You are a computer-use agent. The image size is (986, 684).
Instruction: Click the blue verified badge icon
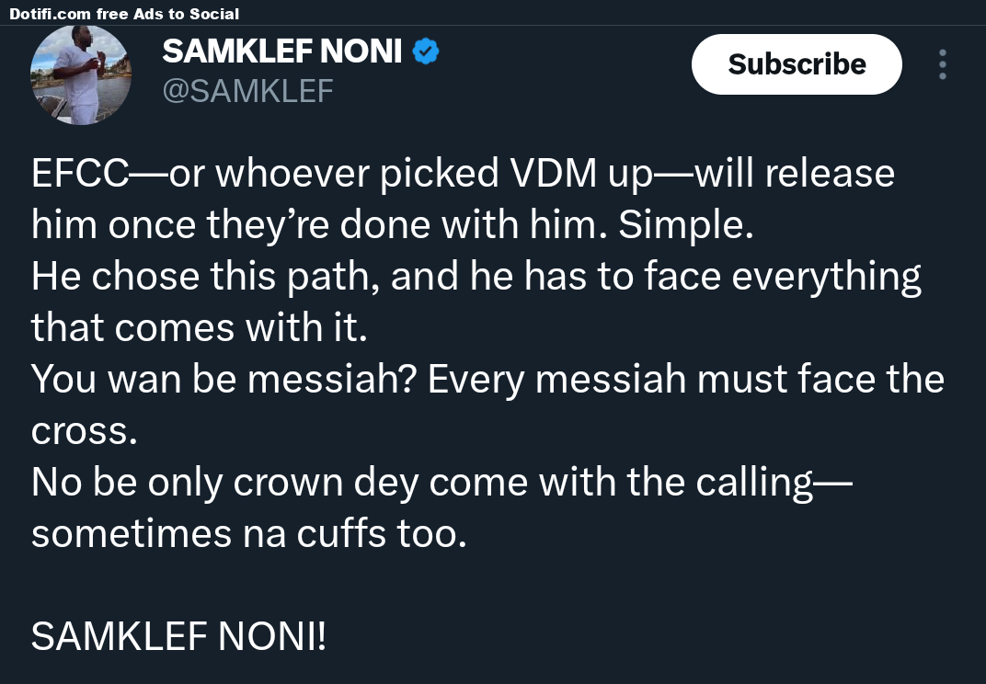[425, 51]
